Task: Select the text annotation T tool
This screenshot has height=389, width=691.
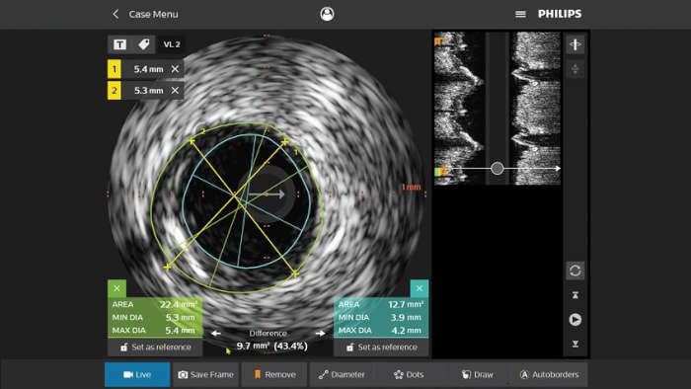Action: point(119,44)
